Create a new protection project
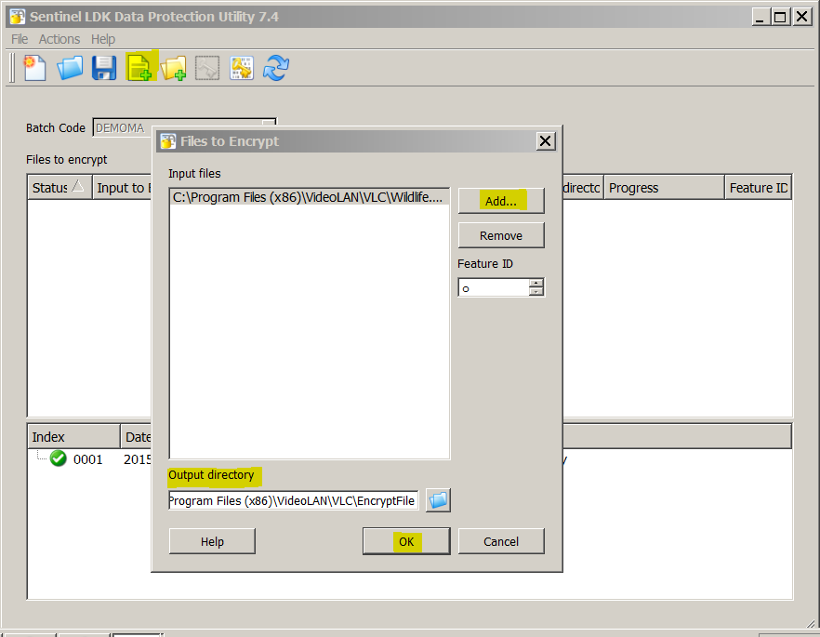The height and width of the screenshot is (637, 820). pos(34,67)
